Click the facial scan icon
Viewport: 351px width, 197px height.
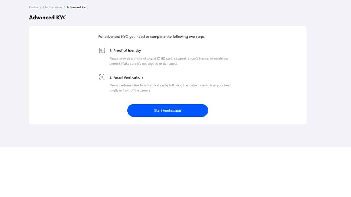[102, 77]
